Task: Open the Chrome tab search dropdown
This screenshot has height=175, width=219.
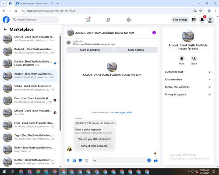Action: pos(4,3)
